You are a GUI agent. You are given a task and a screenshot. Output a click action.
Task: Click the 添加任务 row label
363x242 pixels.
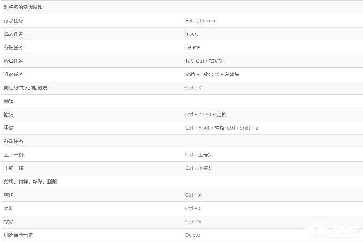tap(14, 21)
